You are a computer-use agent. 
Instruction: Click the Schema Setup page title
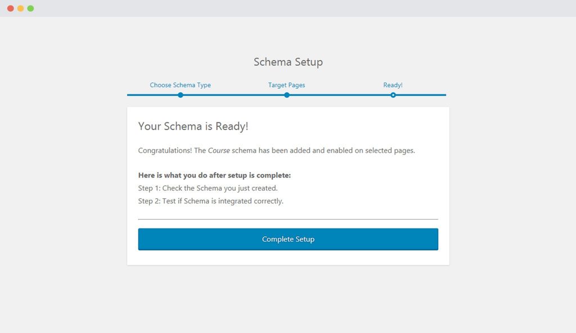pyautogui.click(x=288, y=62)
